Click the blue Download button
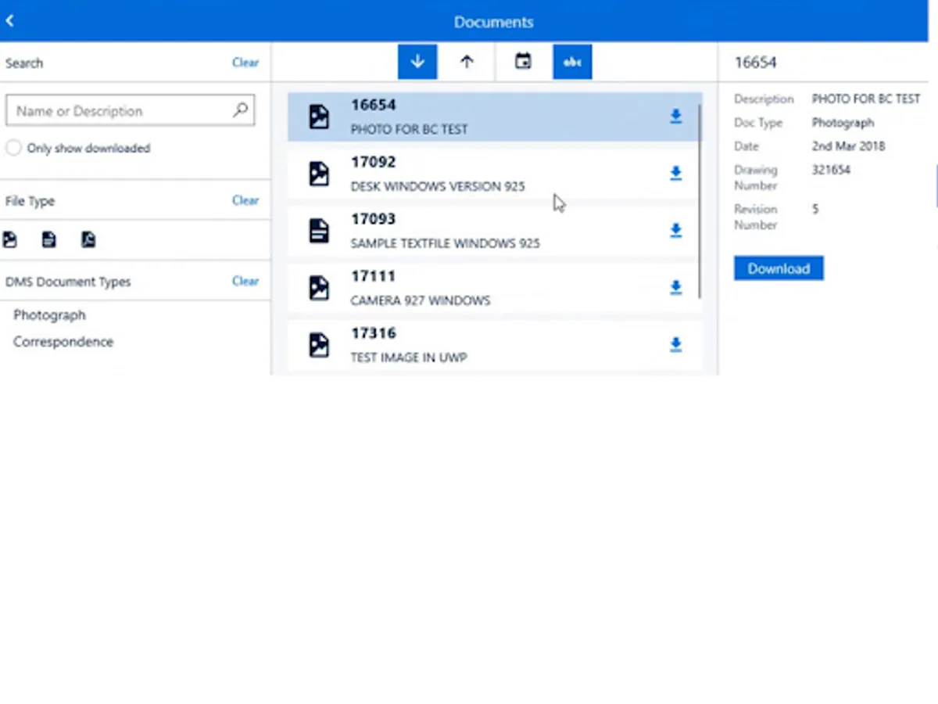938x704 pixels. pyautogui.click(x=779, y=268)
